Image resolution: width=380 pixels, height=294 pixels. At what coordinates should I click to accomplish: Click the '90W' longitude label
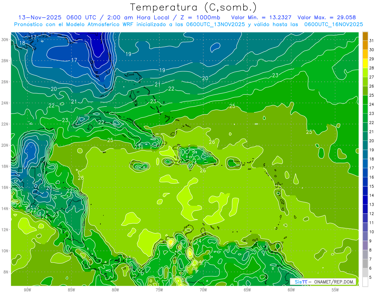click(x=27, y=290)
